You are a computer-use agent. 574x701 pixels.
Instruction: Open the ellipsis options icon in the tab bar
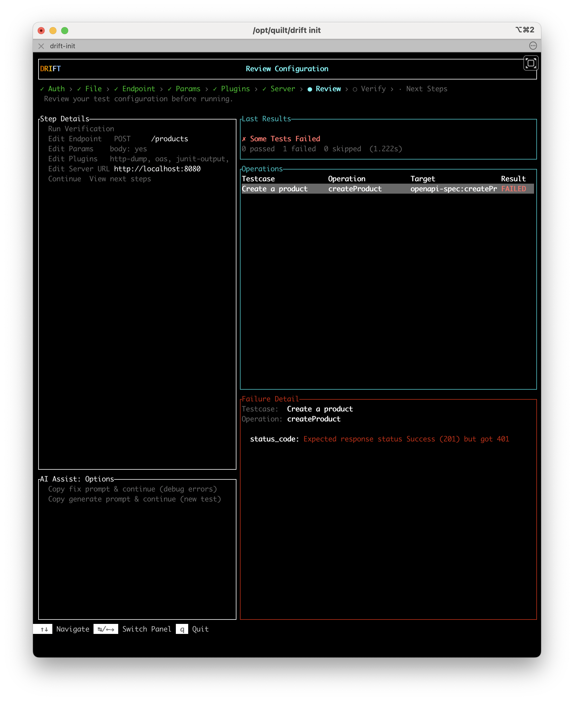pos(533,46)
